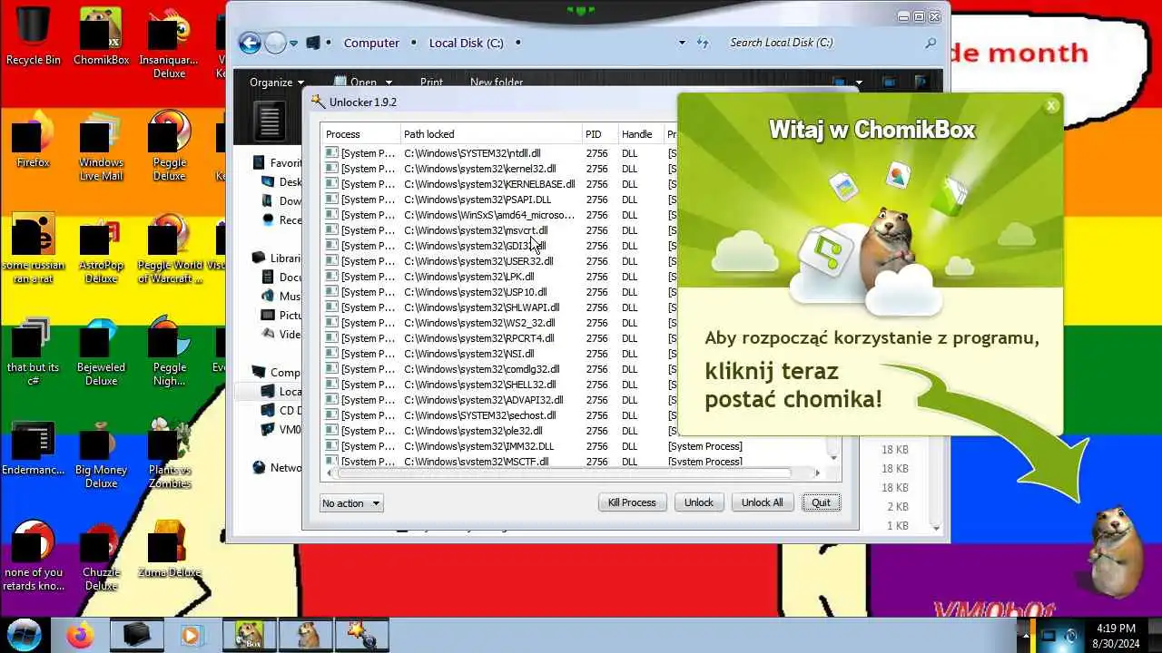Select the Big Money Deluxe desktop icon
This screenshot has height=653, width=1162.
(x=101, y=453)
